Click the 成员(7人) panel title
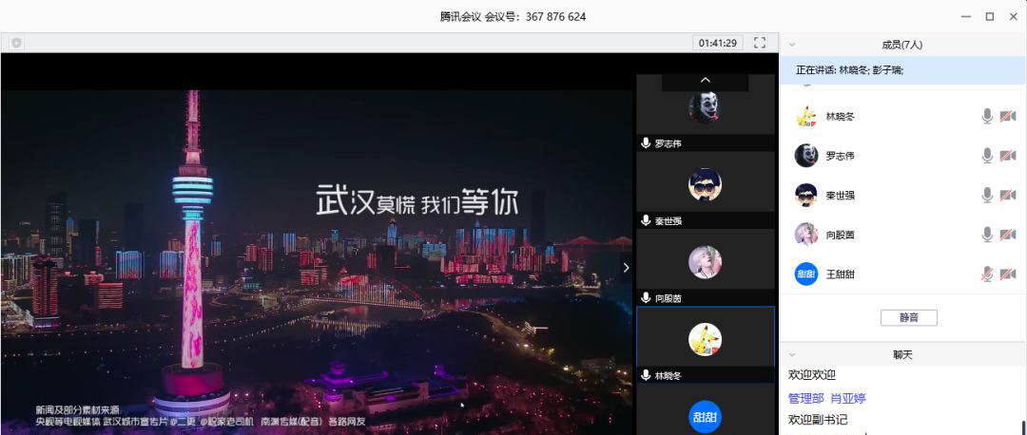1027x435 pixels. point(901,45)
